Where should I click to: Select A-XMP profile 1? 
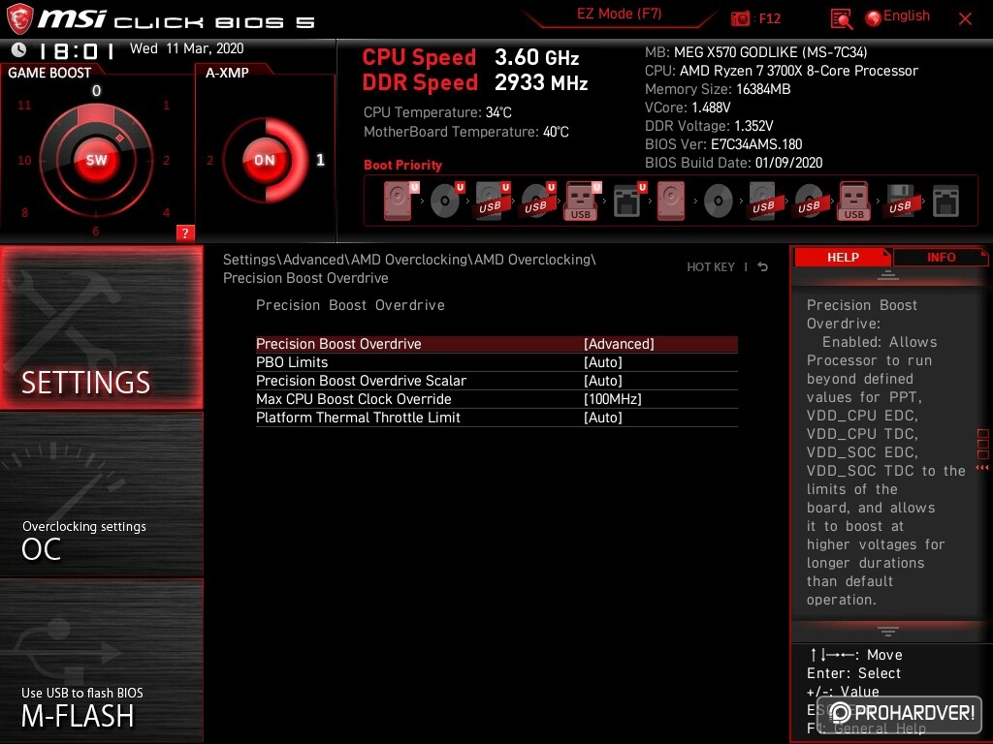click(320, 160)
